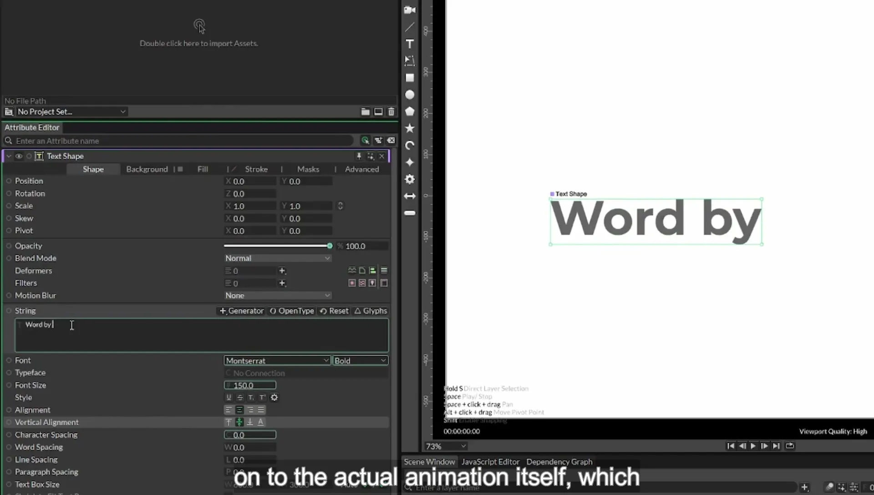
Task: Click the Glyphs button
Action: (371, 311)
